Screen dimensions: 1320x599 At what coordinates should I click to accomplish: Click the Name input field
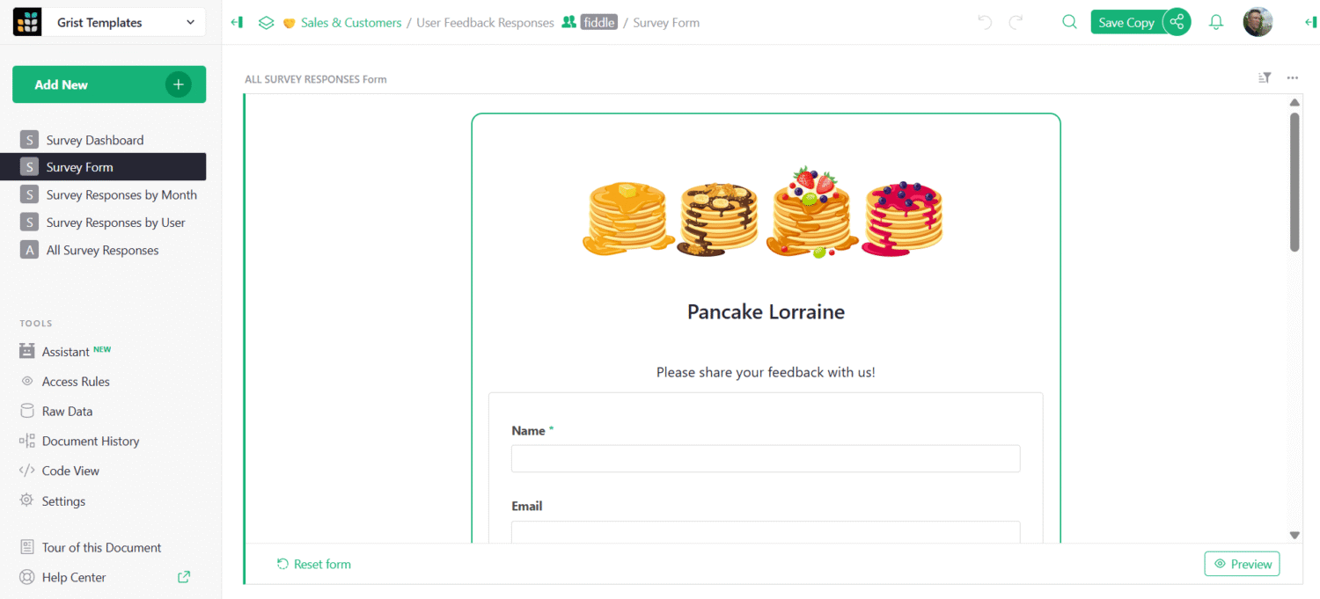[x=766, y=458]
